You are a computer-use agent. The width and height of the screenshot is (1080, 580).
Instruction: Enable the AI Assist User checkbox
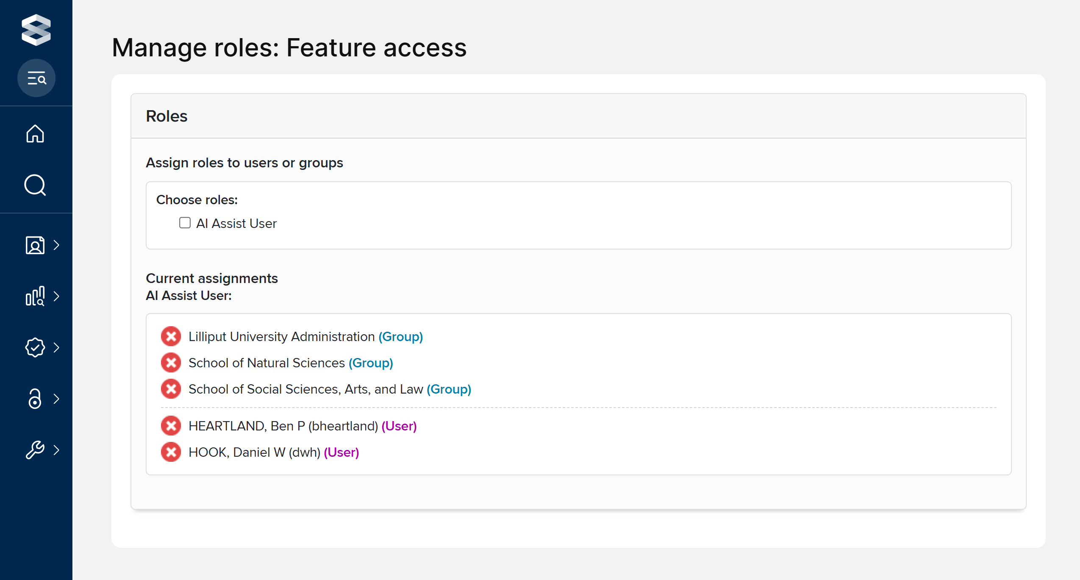[185, 223]
